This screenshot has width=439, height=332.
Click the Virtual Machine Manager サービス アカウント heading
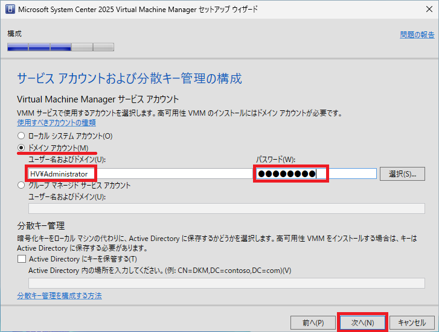click(x=98, y=99)
